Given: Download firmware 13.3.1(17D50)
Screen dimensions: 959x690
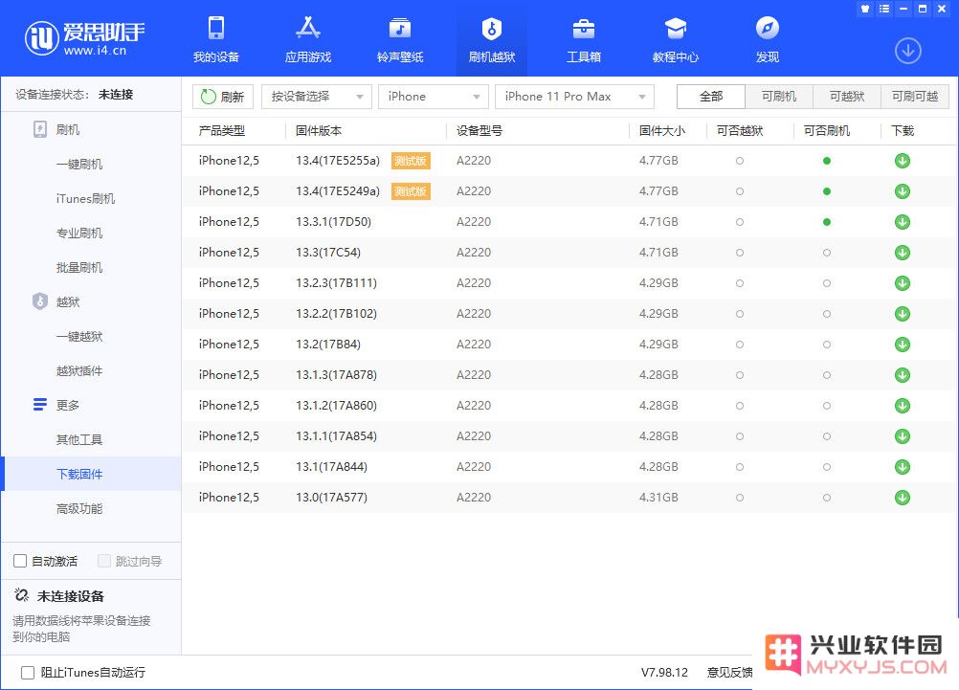Looking at the screenshot, I should 903,222.
